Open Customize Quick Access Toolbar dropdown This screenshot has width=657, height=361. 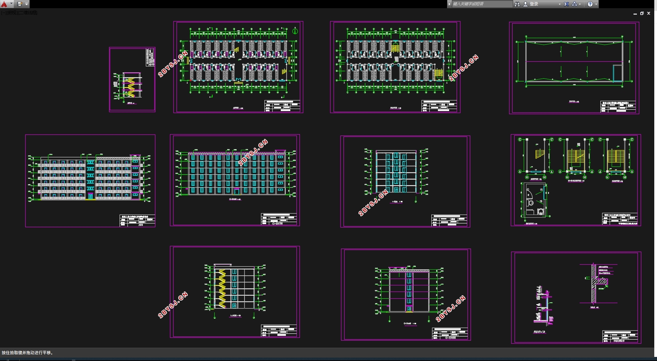point(27,4)
